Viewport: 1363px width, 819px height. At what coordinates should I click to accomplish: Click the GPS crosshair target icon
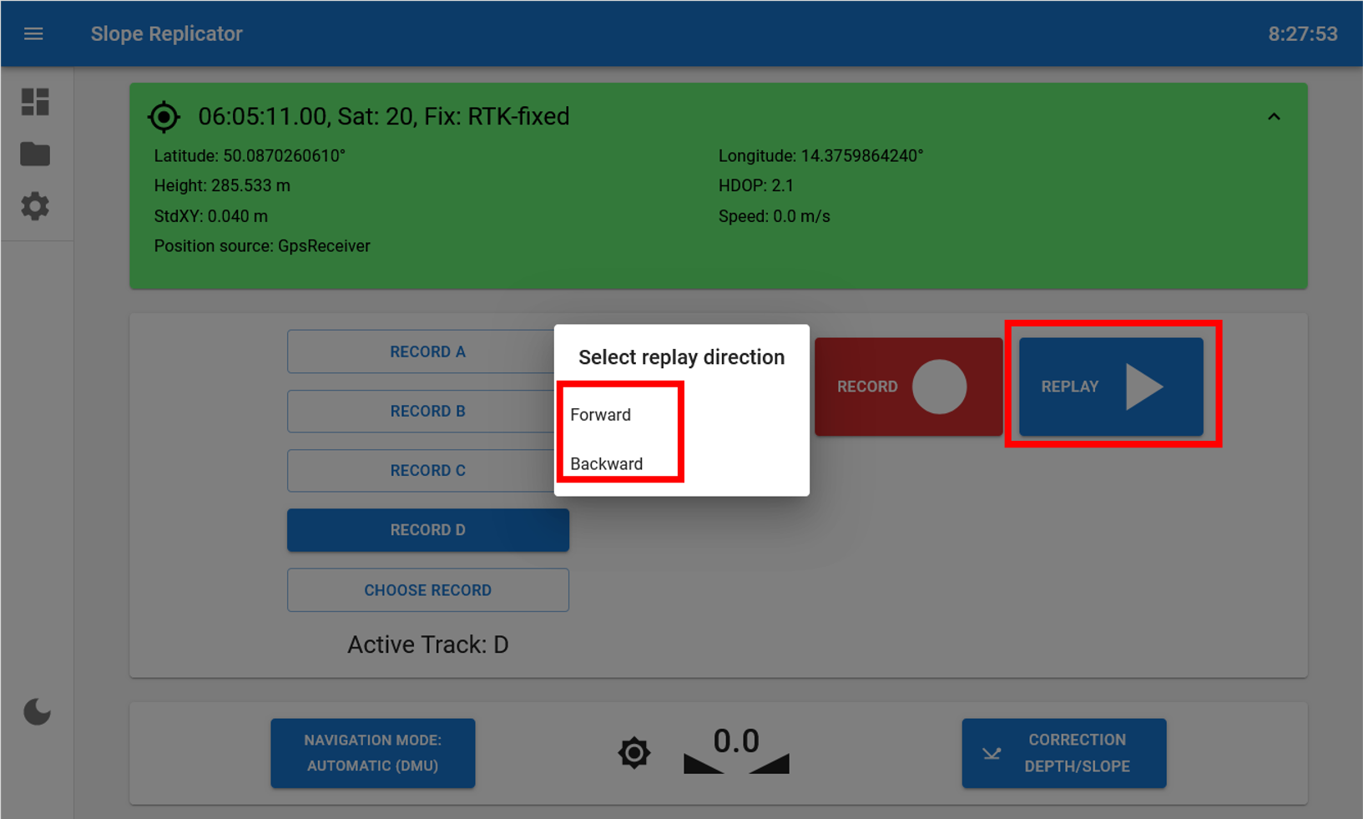coord(164,117)
